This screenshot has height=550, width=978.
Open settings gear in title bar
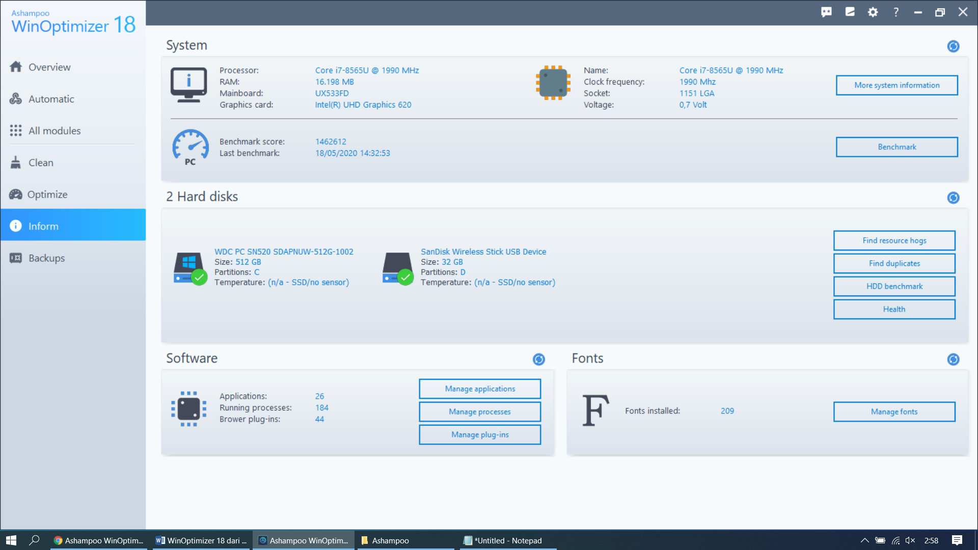(873, 12)
